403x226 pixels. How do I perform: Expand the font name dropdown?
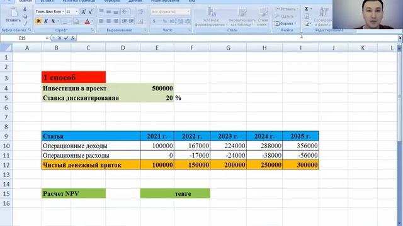63,12
